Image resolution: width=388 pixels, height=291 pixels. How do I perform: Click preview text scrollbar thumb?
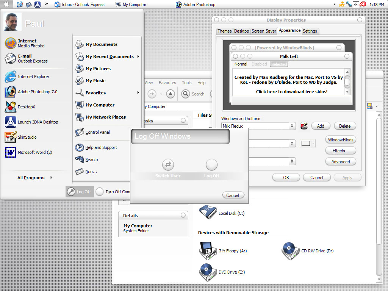[347, 81]
